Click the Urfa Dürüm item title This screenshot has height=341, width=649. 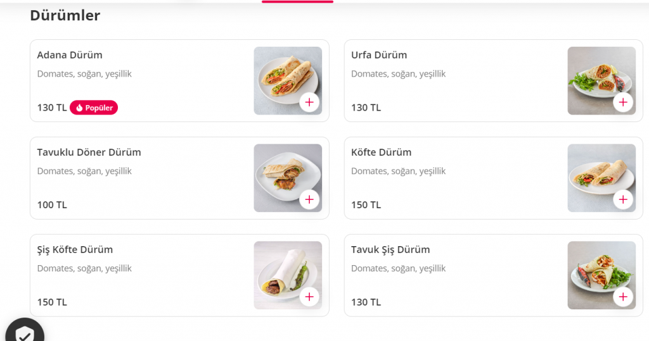[379, 55]
